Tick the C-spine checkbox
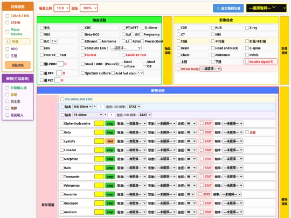Image resolution: width=291 pixels, height=218 pixels. (247, 48)
